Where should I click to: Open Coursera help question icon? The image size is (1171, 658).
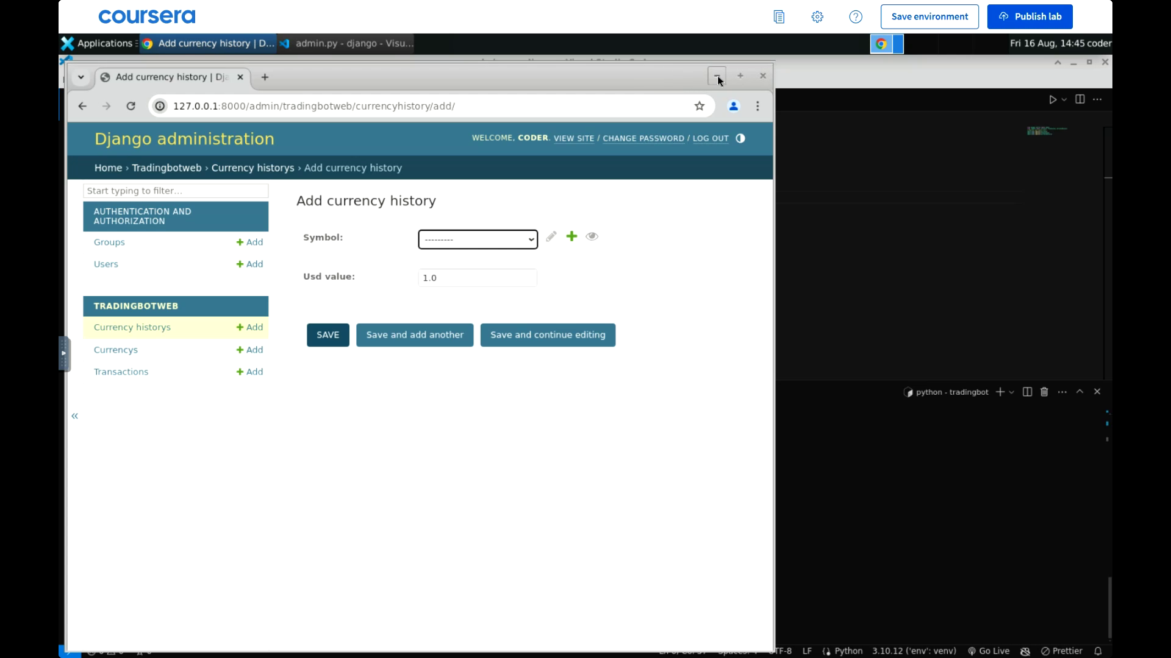tap(856, 17)
